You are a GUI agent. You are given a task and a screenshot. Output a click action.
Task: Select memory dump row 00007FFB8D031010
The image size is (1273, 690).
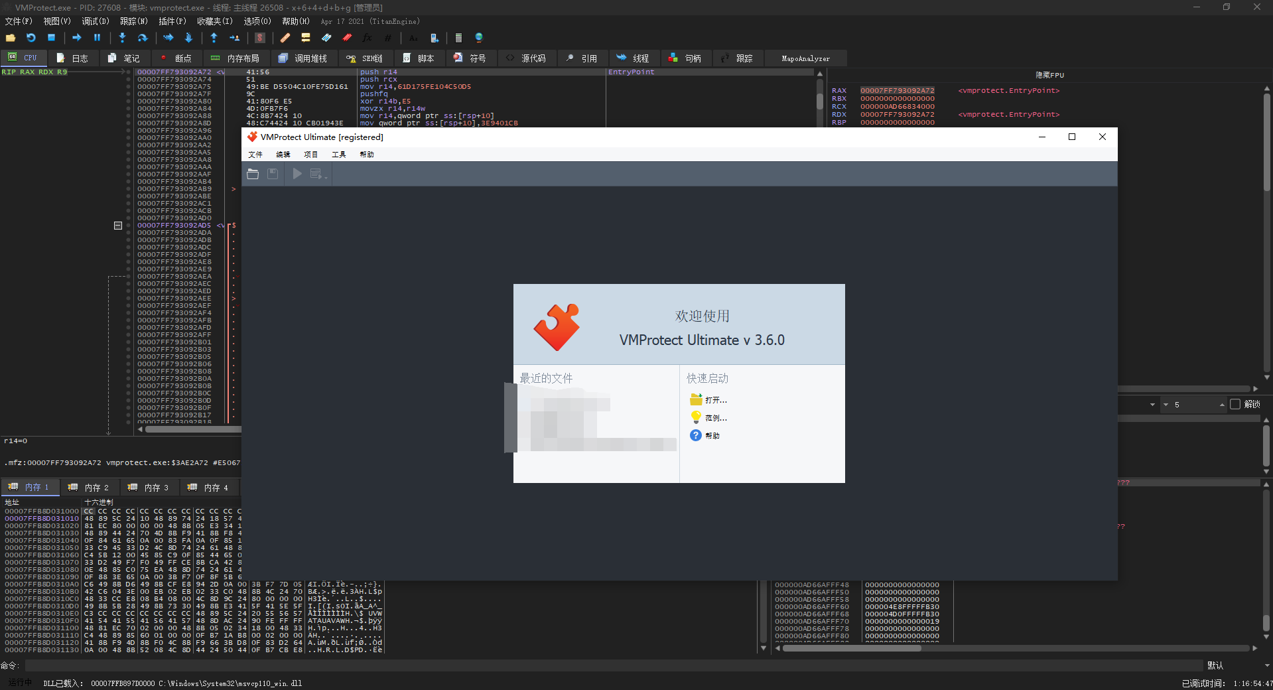click(x=42, y=519)
